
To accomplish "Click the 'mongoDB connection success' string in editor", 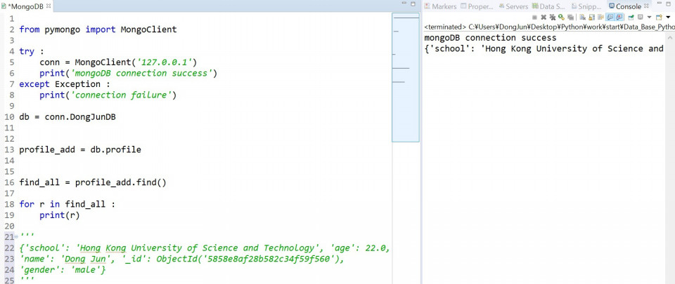I will pyautogui.click(x=141, y=74).
